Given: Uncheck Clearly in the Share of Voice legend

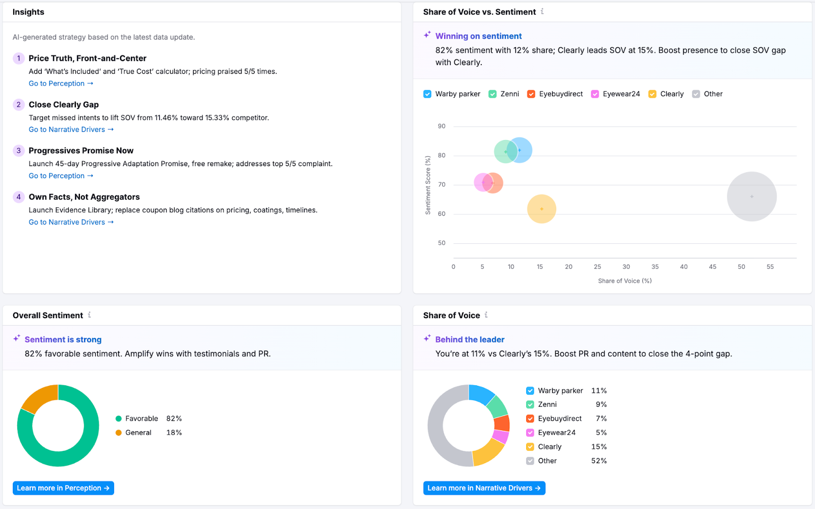Looking at the screenshot, I should (x=530, y=446).
